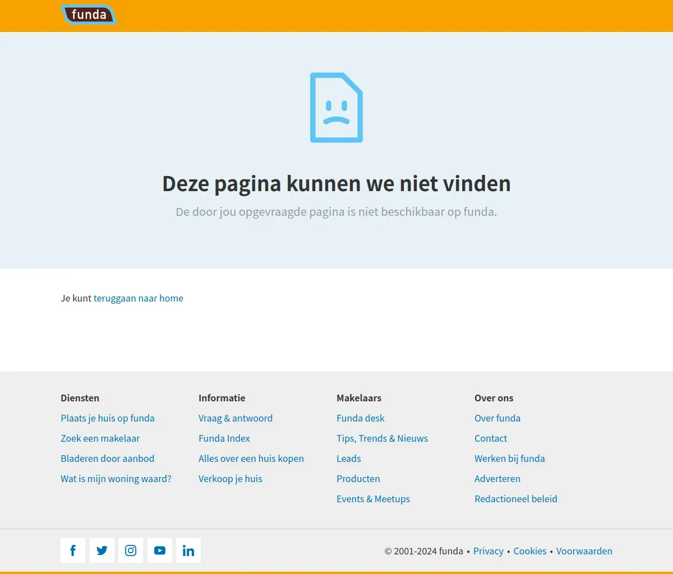Open 'Alles over een huis kopen'

[251, 459]
